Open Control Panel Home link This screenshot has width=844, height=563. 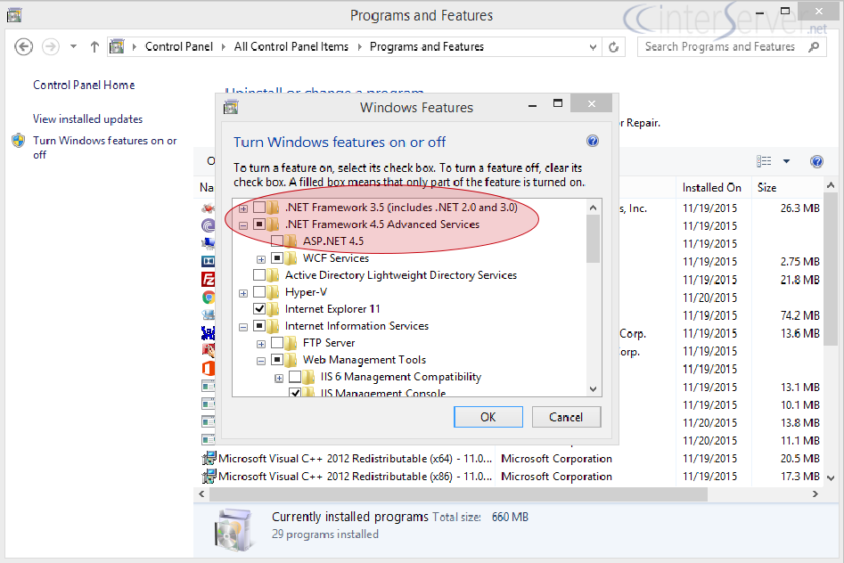(84, 85)
